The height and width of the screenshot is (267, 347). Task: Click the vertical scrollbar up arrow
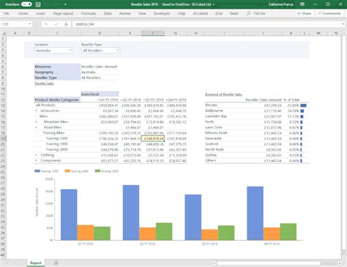344,33
